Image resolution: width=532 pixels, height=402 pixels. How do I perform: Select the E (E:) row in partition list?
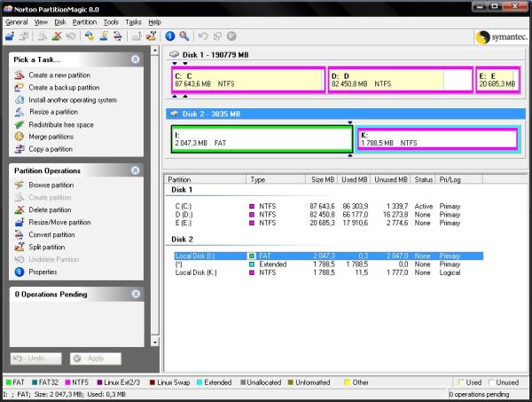pyautogui.click(x=328, y=223)
